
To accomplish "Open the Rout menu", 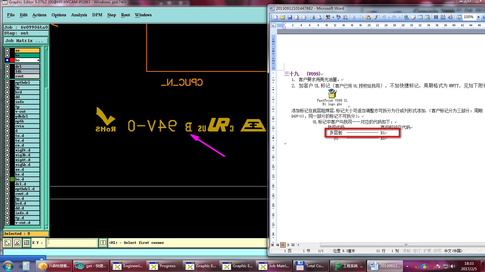I will pos(125,15).
